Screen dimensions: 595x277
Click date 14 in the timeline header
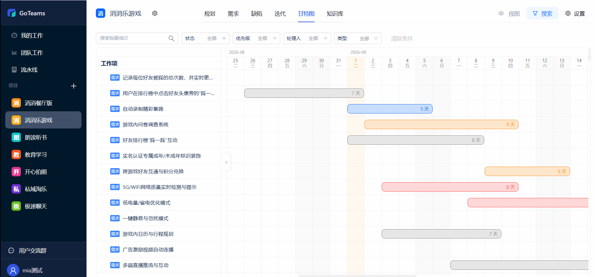click(x=579, y=63)
